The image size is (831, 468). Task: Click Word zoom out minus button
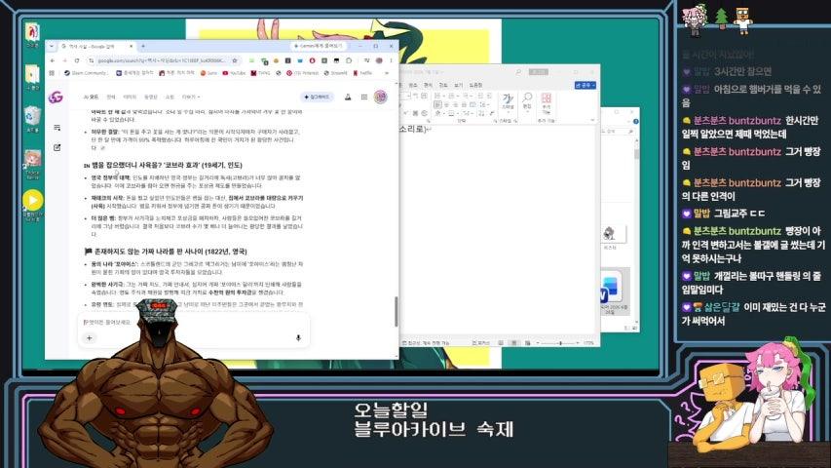click(538, 343)
